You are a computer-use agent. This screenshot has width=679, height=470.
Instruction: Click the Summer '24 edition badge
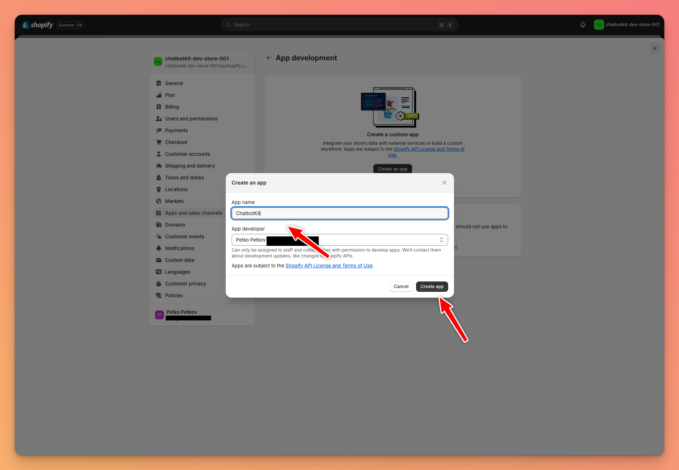pos(70,25)
